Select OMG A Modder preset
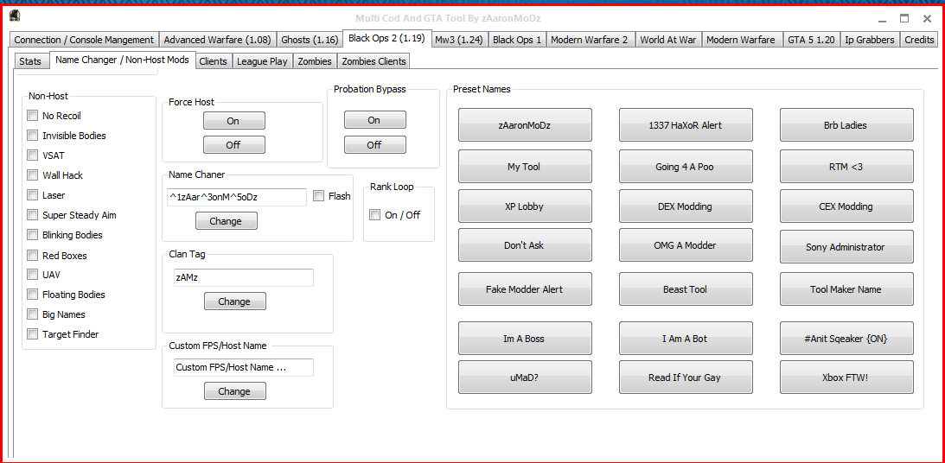 tap(686, 245)
